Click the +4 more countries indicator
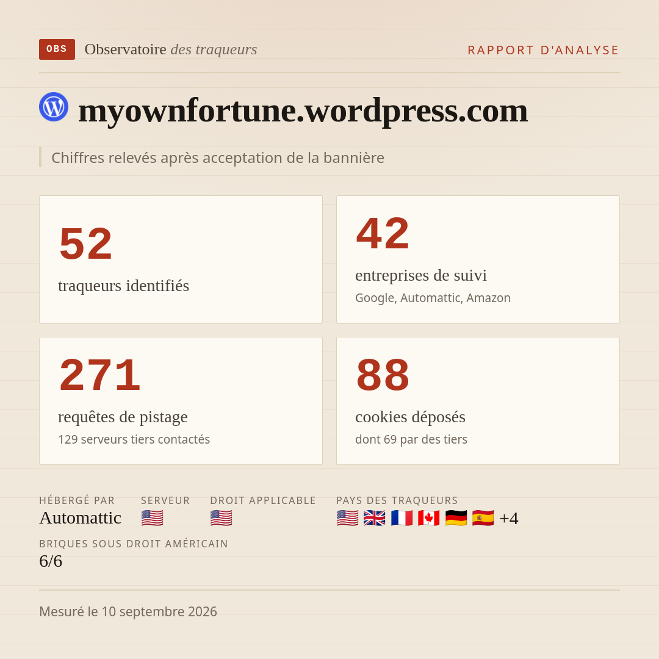This screenshot has height=659, width=659. pyautogui.click(x=509, y=518)
